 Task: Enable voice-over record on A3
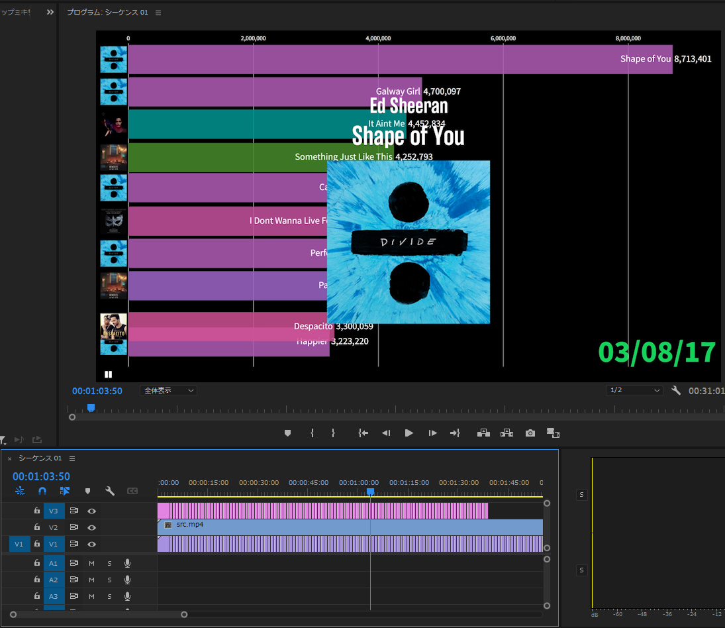(x=127, y=597)
